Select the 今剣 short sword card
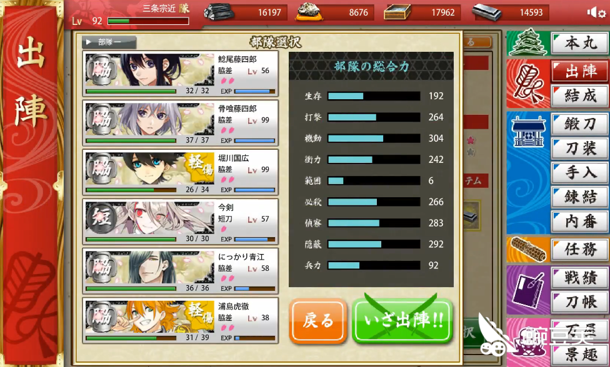This screenshot has height=367, width=610. click(x=181, y=222)
